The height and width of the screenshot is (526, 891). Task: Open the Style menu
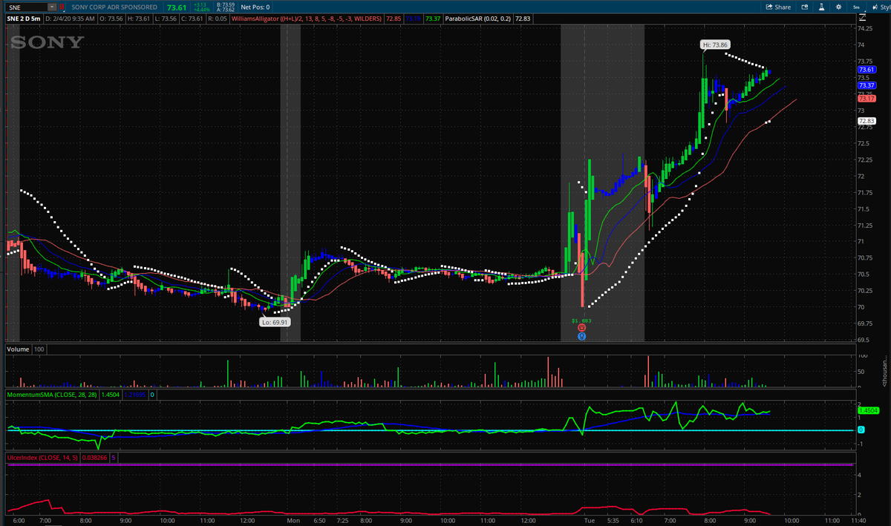pyautogui.click(x=880, y=7)
